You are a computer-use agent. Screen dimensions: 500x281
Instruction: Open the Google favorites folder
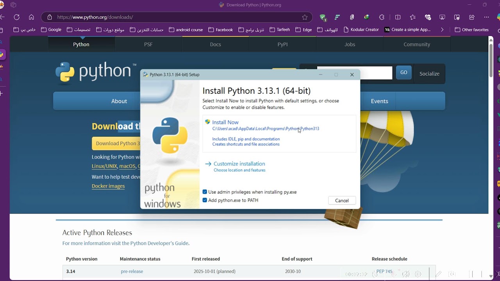[51, 30]
